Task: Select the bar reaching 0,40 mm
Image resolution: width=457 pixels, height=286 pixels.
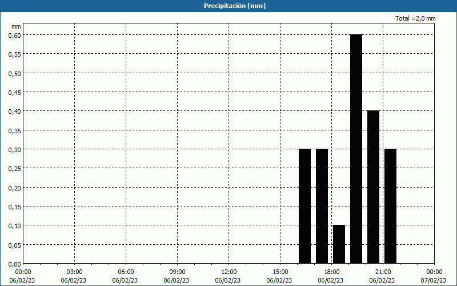Action: click(x=374, y=187)
